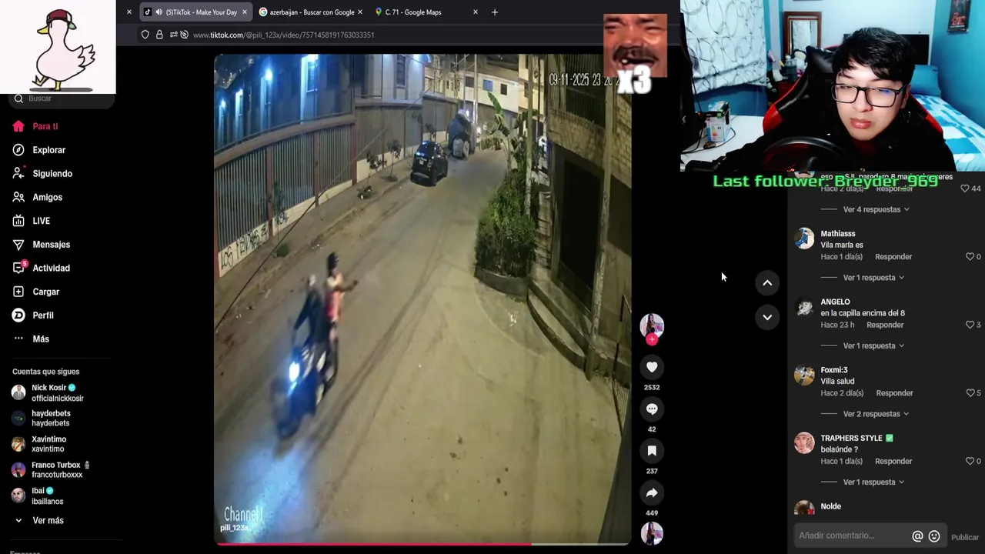This screenshot has height=554, width=985.
Task: Open Xavintimo account
Action: [48, 444]
